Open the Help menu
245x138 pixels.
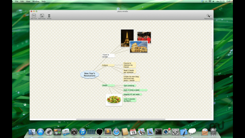tap(43, 1)
